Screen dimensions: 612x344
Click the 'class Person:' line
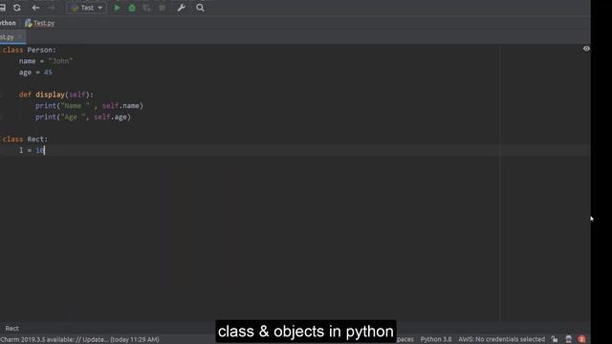pyautogui.click(x=30, y=50)
